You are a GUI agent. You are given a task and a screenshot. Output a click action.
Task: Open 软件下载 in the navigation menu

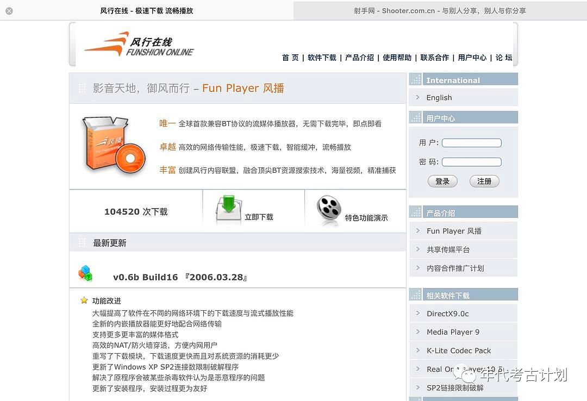322,58
